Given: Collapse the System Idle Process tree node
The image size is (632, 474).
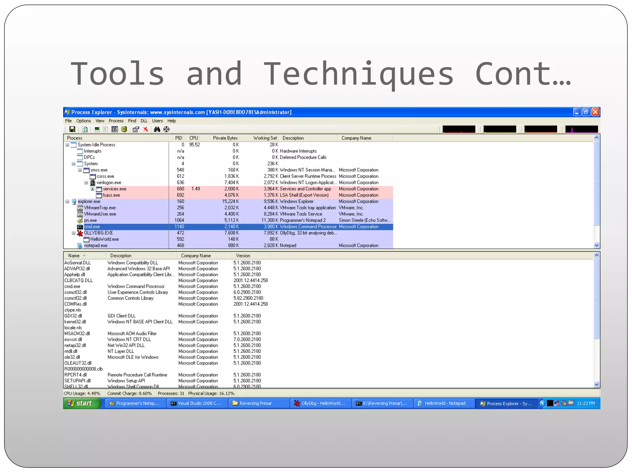Looking at the screenshot, I should click(67, 145).
